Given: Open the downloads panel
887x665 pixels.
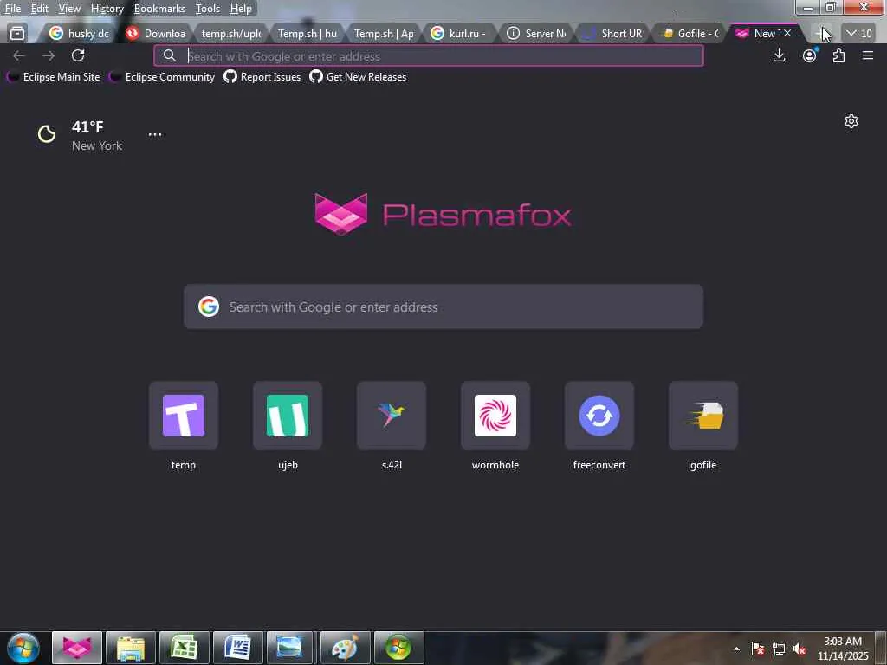Looking at the screenshot, I should point(779,55).
